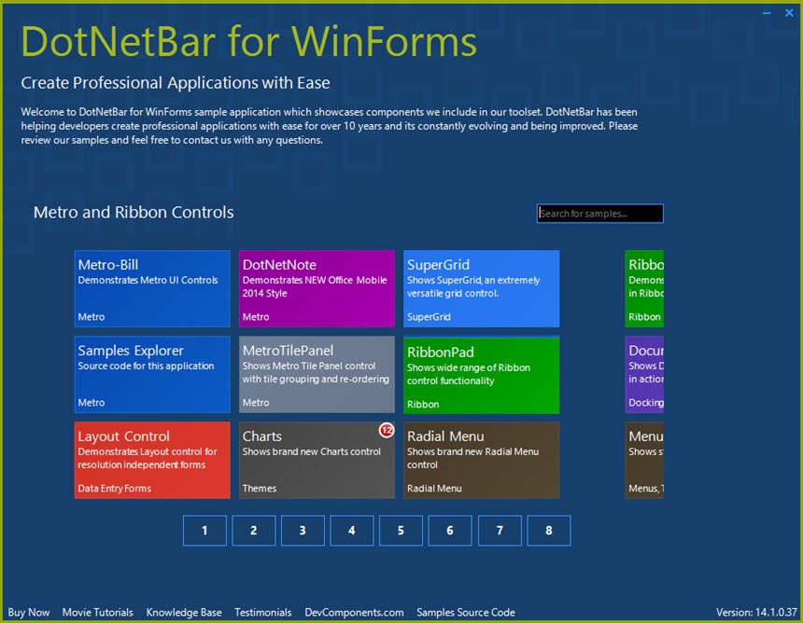This screenshot has height=623, width=803.
Task: Open the purple Docking tile on the right
Action: 644,374
